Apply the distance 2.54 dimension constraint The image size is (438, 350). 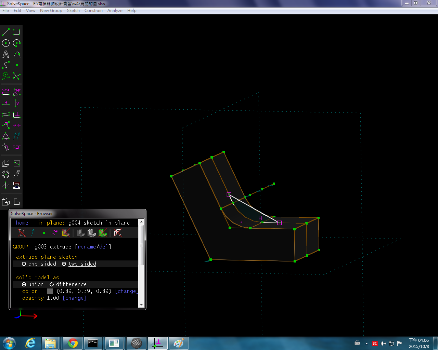6,92
